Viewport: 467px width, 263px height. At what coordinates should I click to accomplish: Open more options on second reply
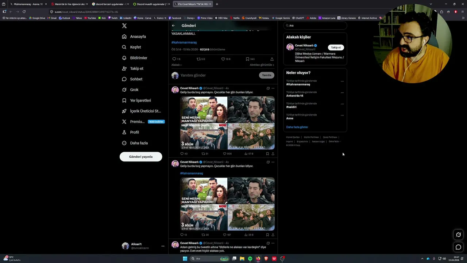[273, 162]
